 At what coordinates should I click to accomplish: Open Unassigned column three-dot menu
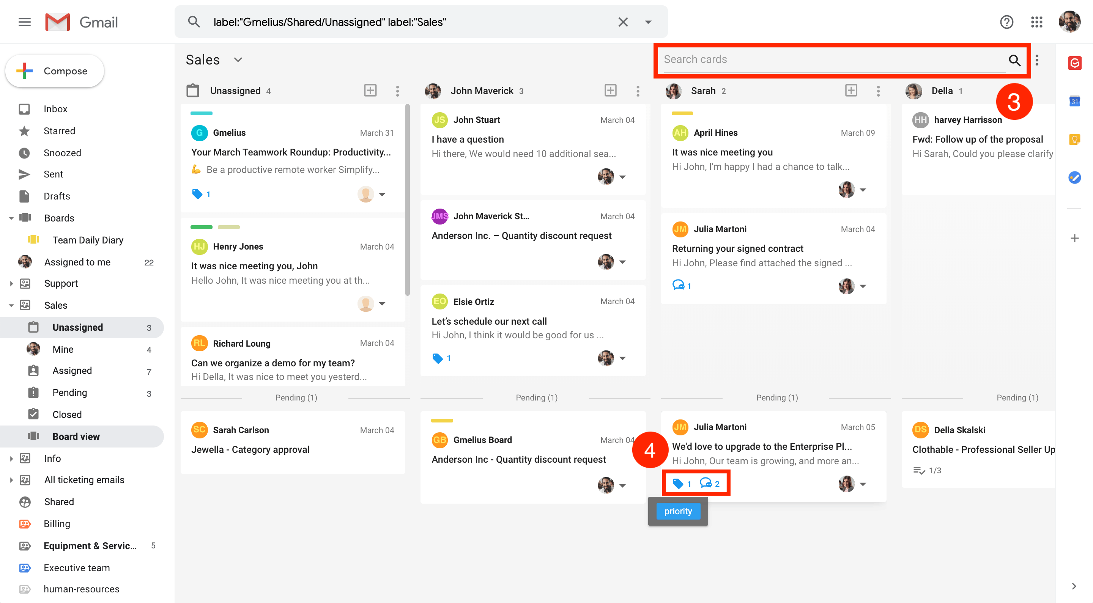397,91
